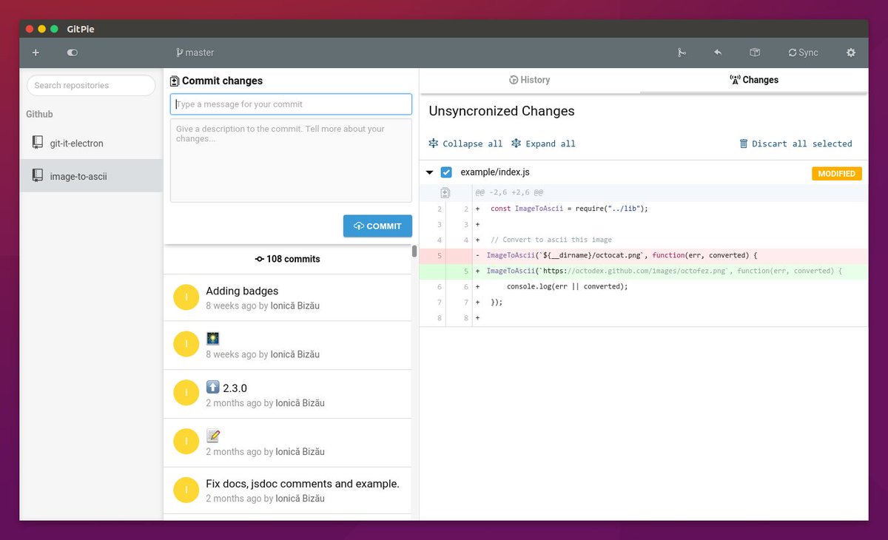Click book icon next to git-it-electron
The height and width of the screenshot is (540, 888).
(x=38, y=142)
